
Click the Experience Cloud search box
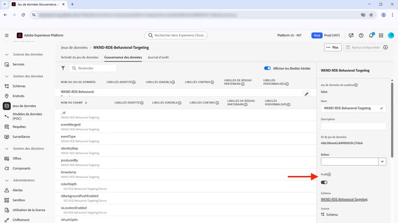176,35
